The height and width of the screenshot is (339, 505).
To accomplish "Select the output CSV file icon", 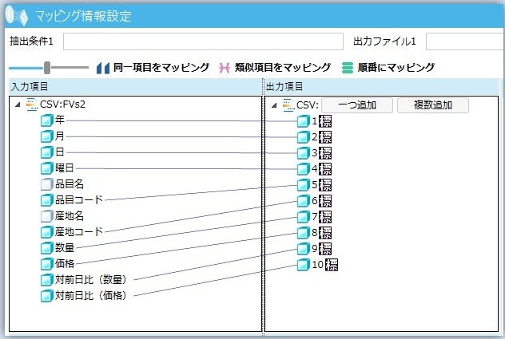I will [288, 105].
